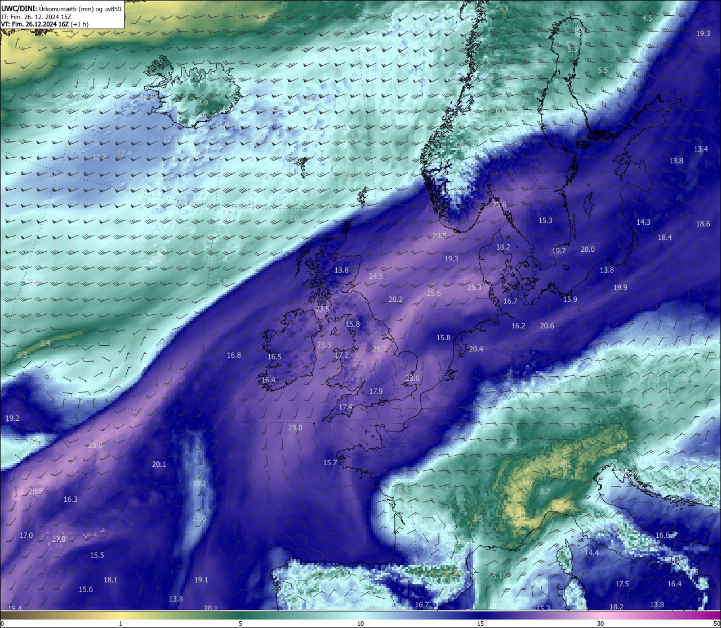
Task: Select the 19.7 map value
Action: [x=559, y=251]
